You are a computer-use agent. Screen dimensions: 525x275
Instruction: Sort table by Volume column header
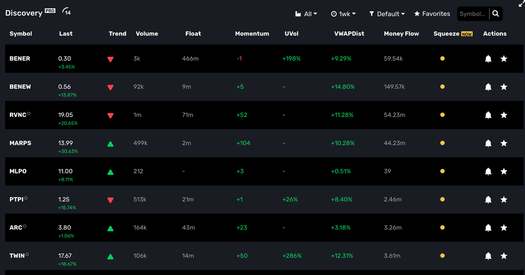[x=147, y=34]
